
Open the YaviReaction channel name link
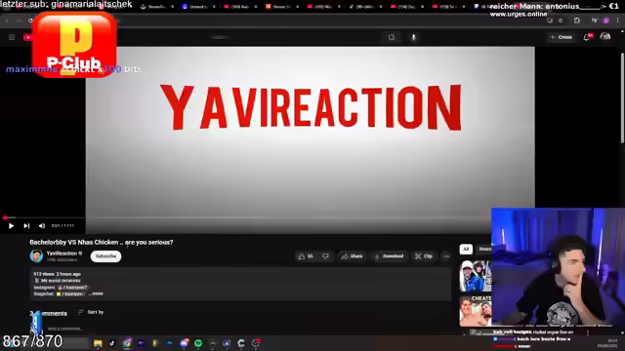[x=62, y=253]
